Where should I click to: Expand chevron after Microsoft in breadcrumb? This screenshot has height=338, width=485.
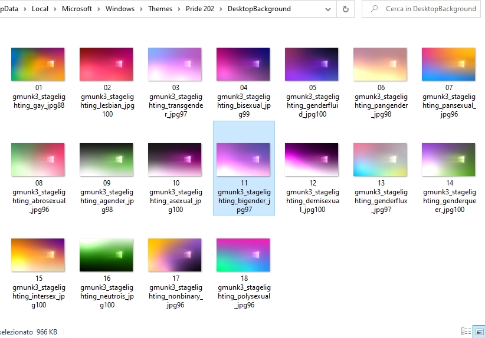click(x=99, y=9)
